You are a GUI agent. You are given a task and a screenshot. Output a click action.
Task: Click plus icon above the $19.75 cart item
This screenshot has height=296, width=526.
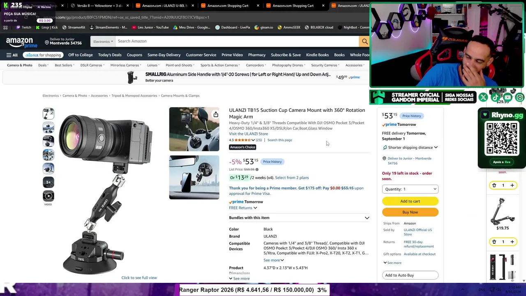pyautogui.click(x=512, y=185)
